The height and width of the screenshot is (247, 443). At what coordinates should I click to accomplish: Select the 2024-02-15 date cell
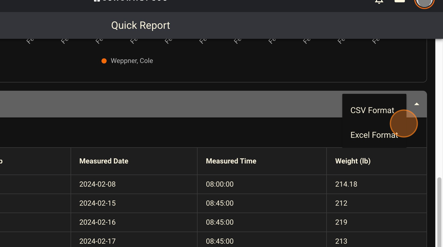coord(98,203)
